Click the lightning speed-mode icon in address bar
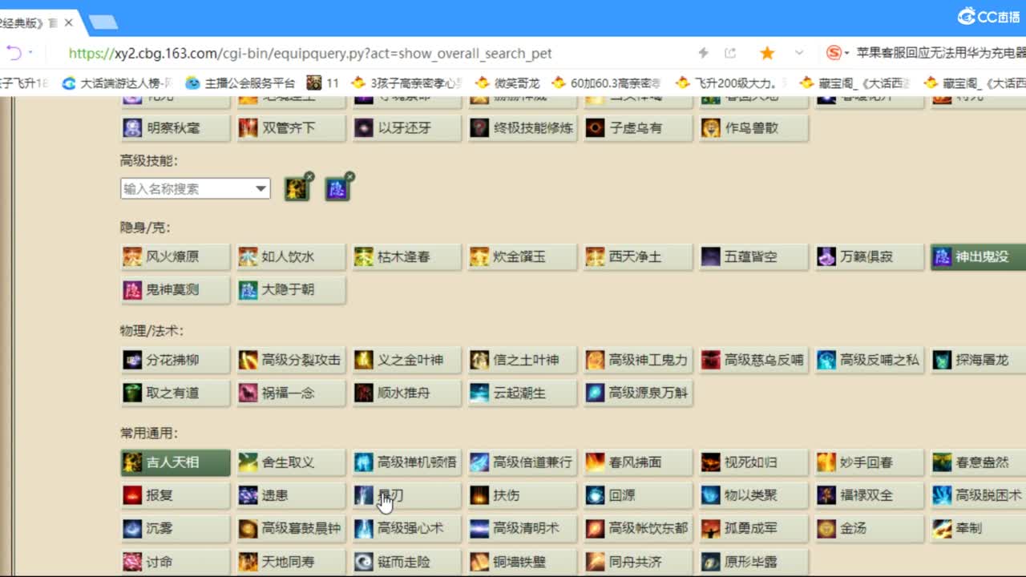This screenshot has height=577, width=1026. [x=703, y=53]
